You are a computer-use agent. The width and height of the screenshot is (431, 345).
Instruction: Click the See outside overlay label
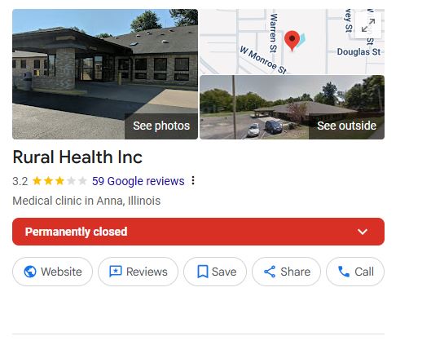(346, 126)
